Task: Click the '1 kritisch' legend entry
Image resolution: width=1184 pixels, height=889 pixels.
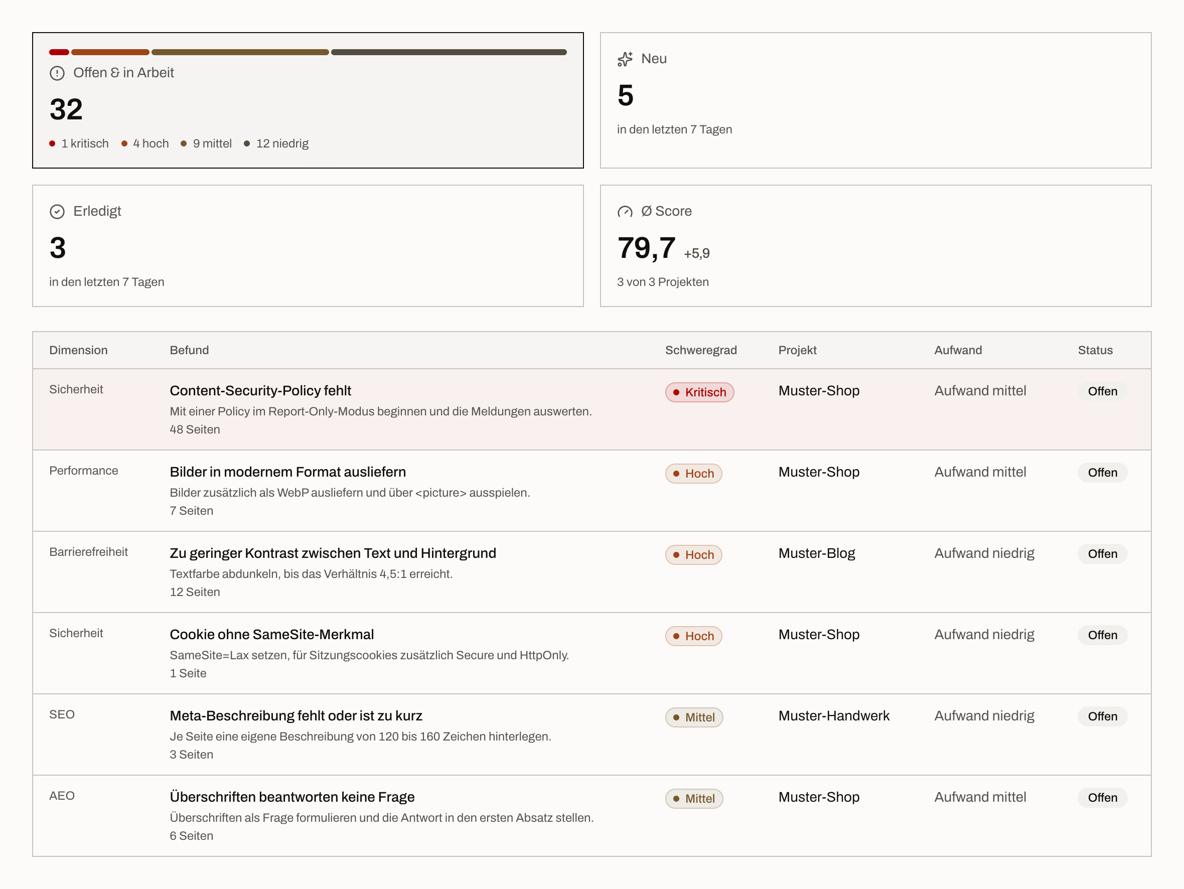Action: pos(79,143)
